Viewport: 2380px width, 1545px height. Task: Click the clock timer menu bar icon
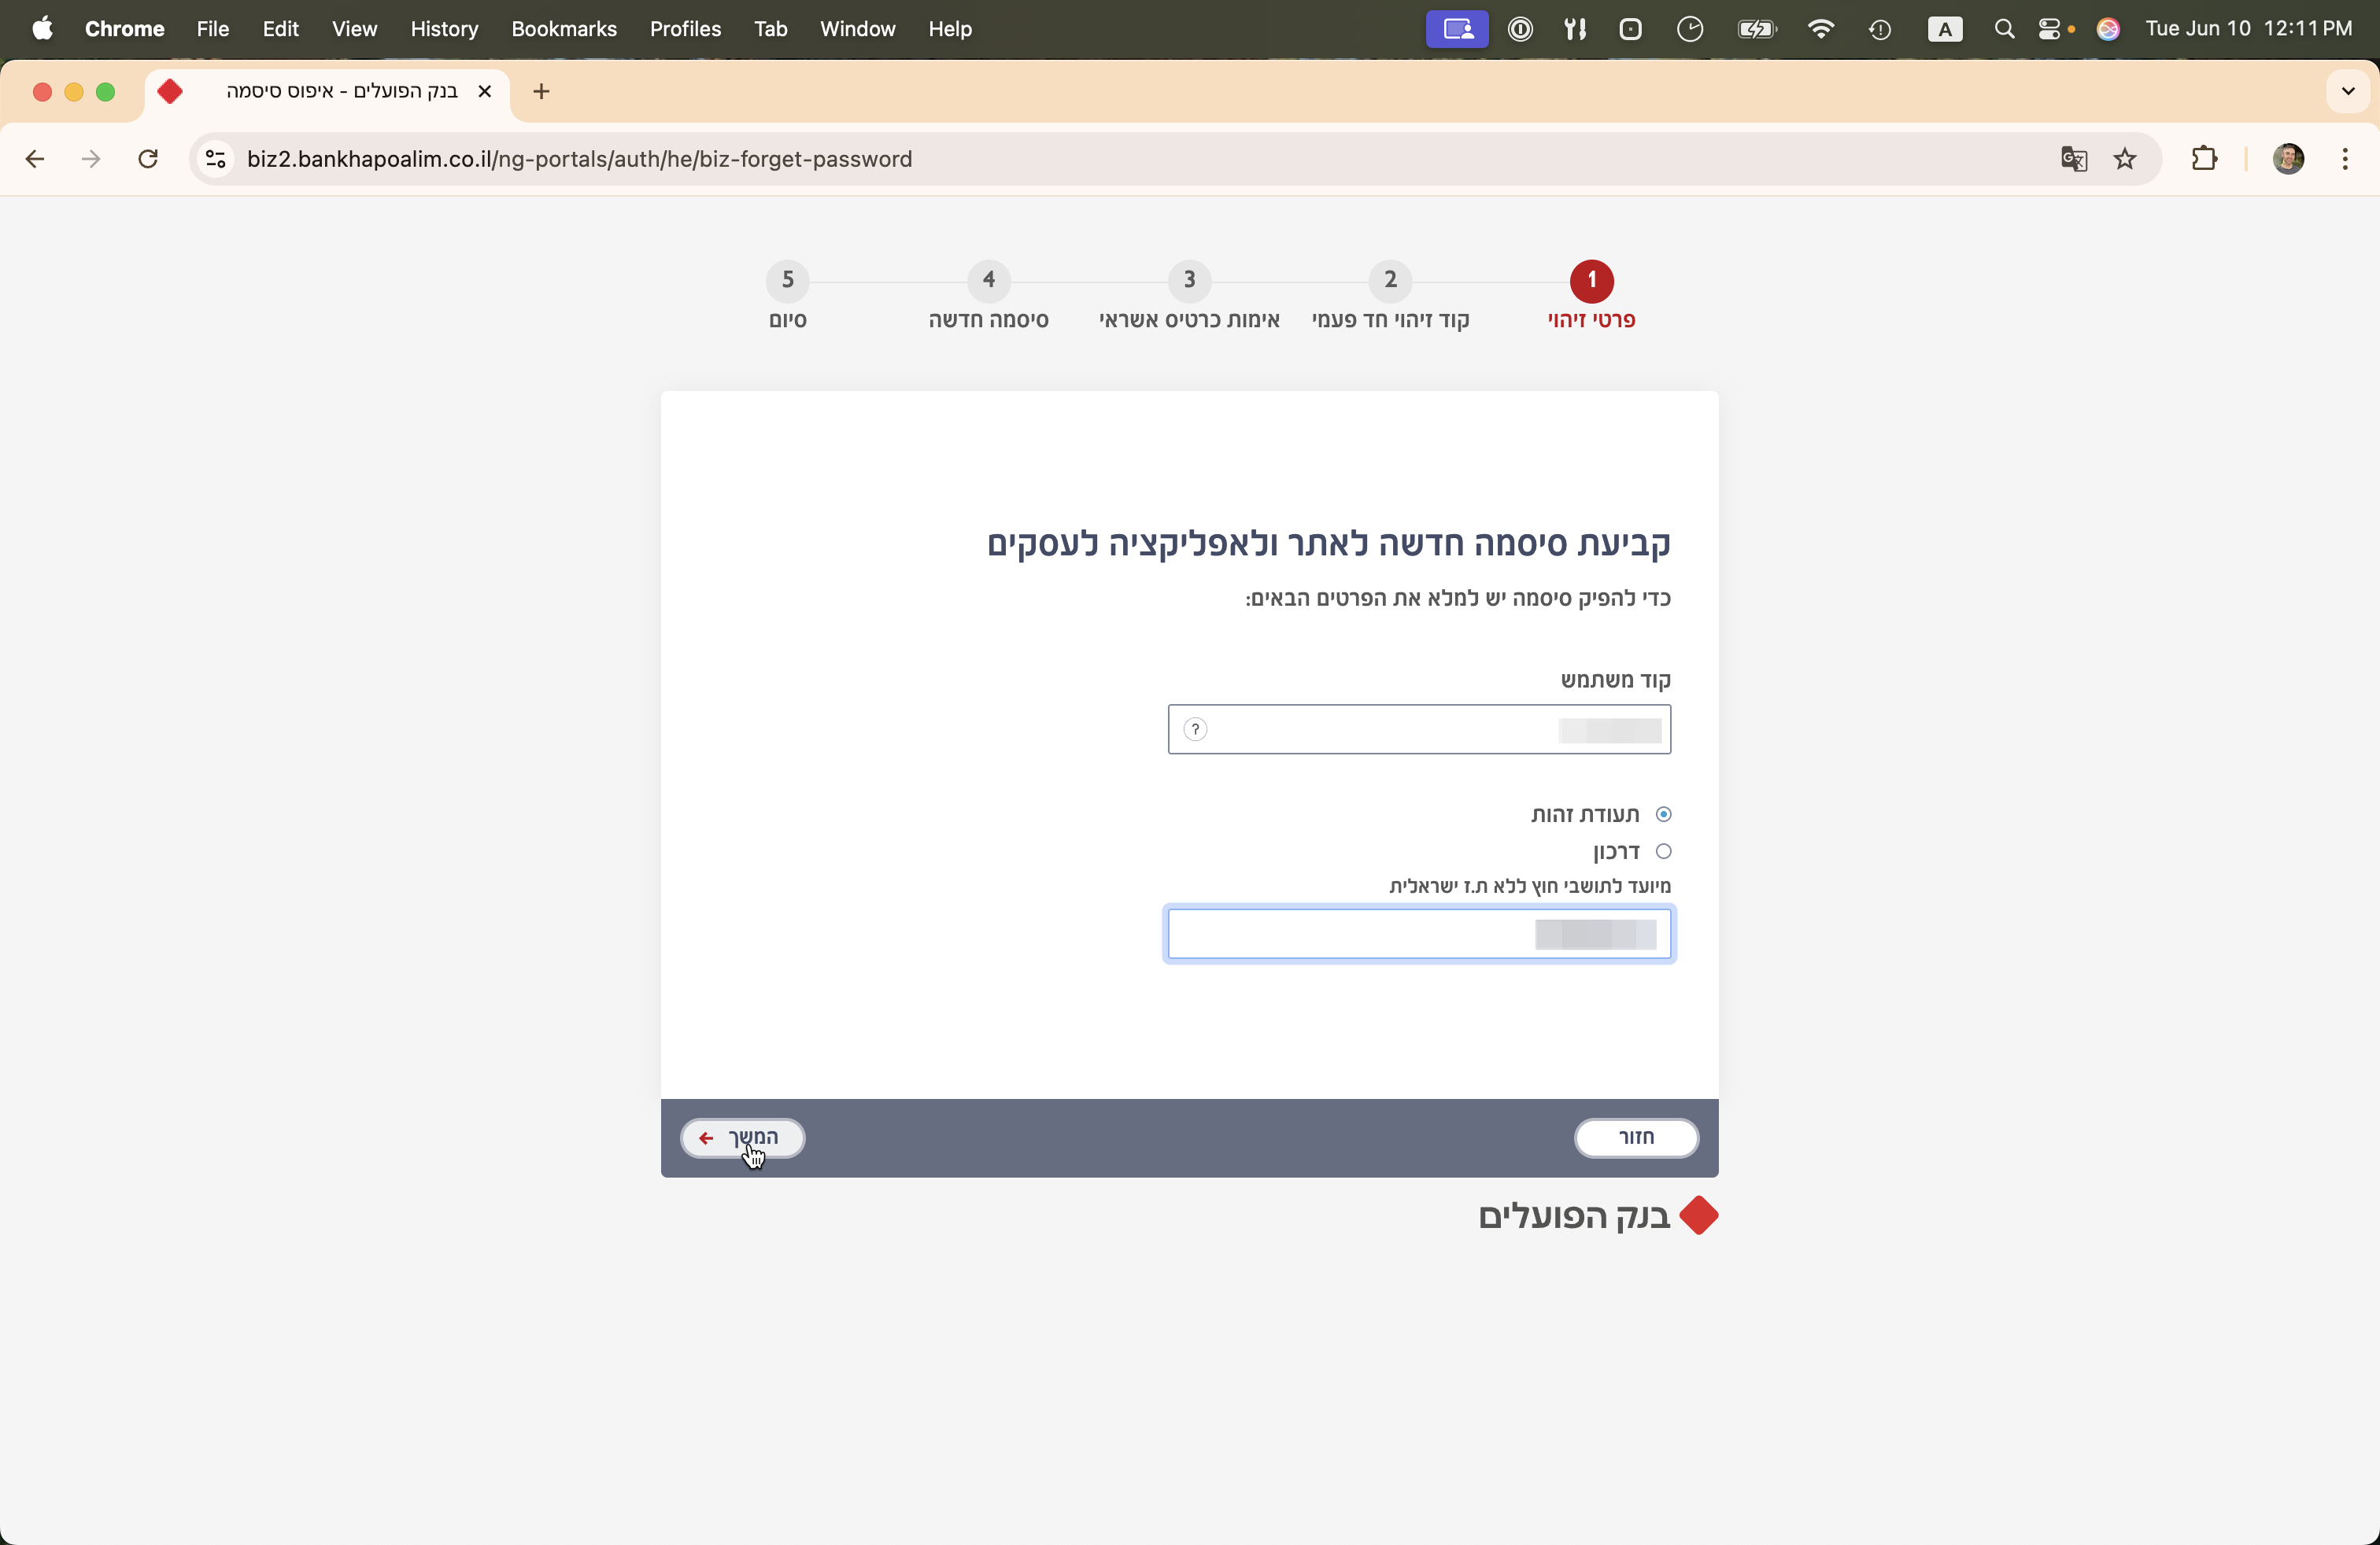pos(1689,29)
